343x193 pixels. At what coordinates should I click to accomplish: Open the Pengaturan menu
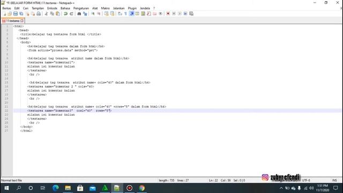[x=81, y=8]
